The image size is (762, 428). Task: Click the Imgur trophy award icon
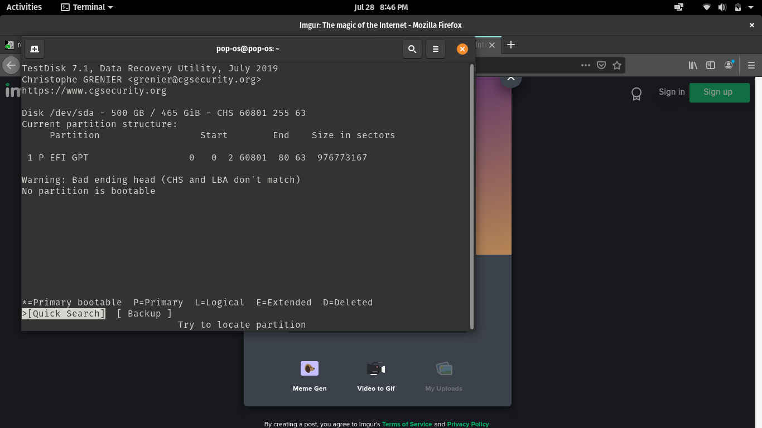636,94
